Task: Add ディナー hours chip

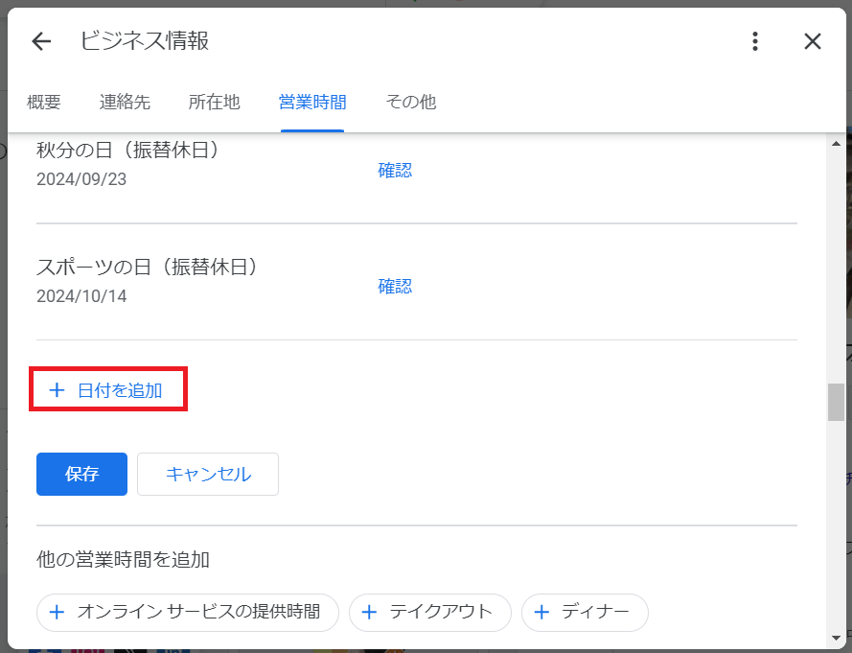Action: (x=585, y=612)
